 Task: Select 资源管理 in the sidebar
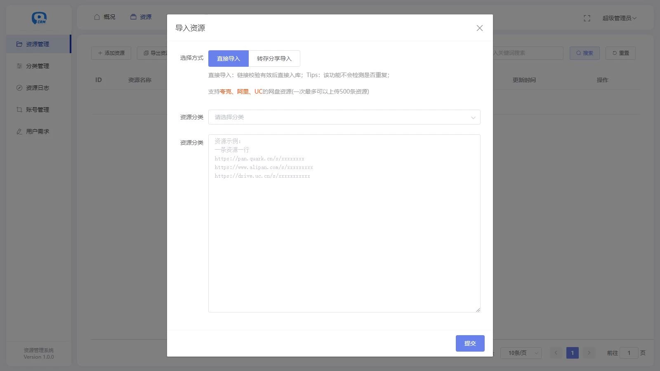[38, 44]
